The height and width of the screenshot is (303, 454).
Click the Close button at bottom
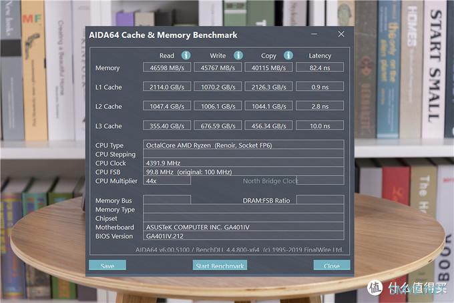coord(332,265)
